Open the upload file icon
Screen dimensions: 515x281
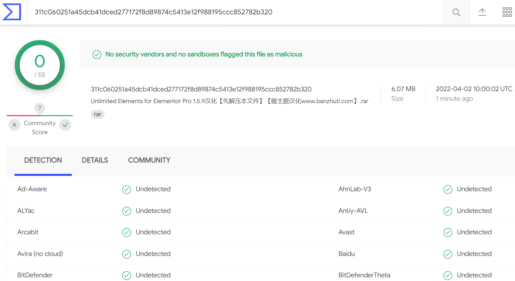[x=482, y=12]
